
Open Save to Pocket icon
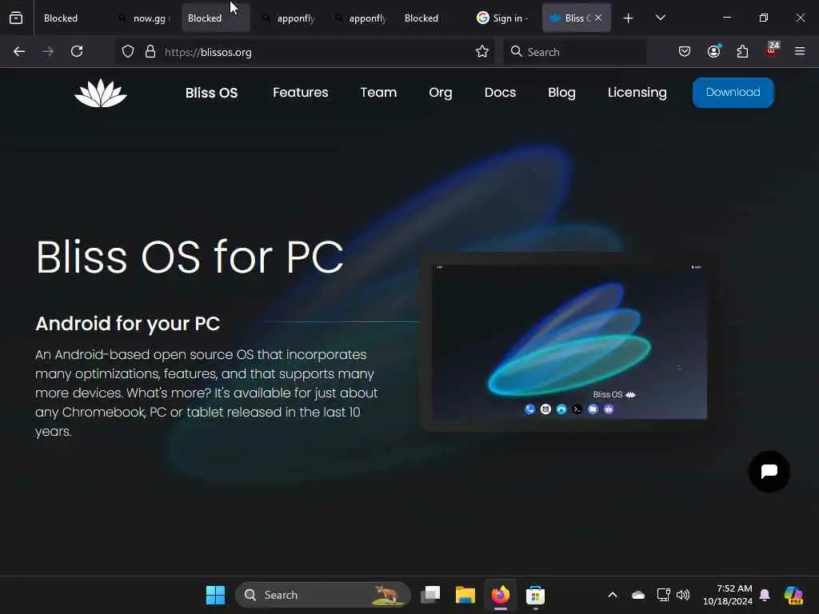coord(685,52)
